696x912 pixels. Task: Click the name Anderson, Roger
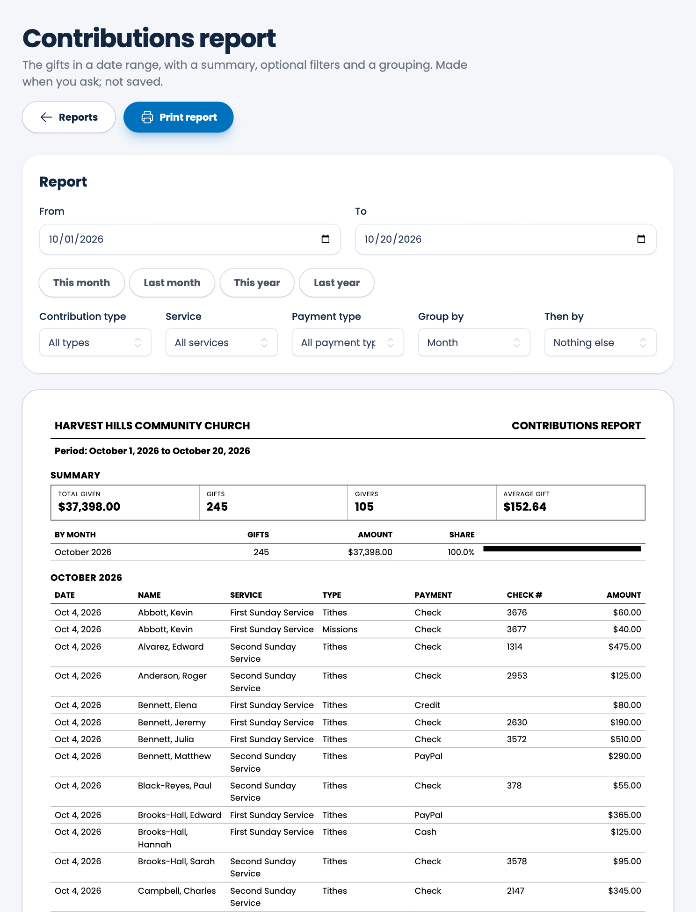pyautogui.click(x=172, y=675)
